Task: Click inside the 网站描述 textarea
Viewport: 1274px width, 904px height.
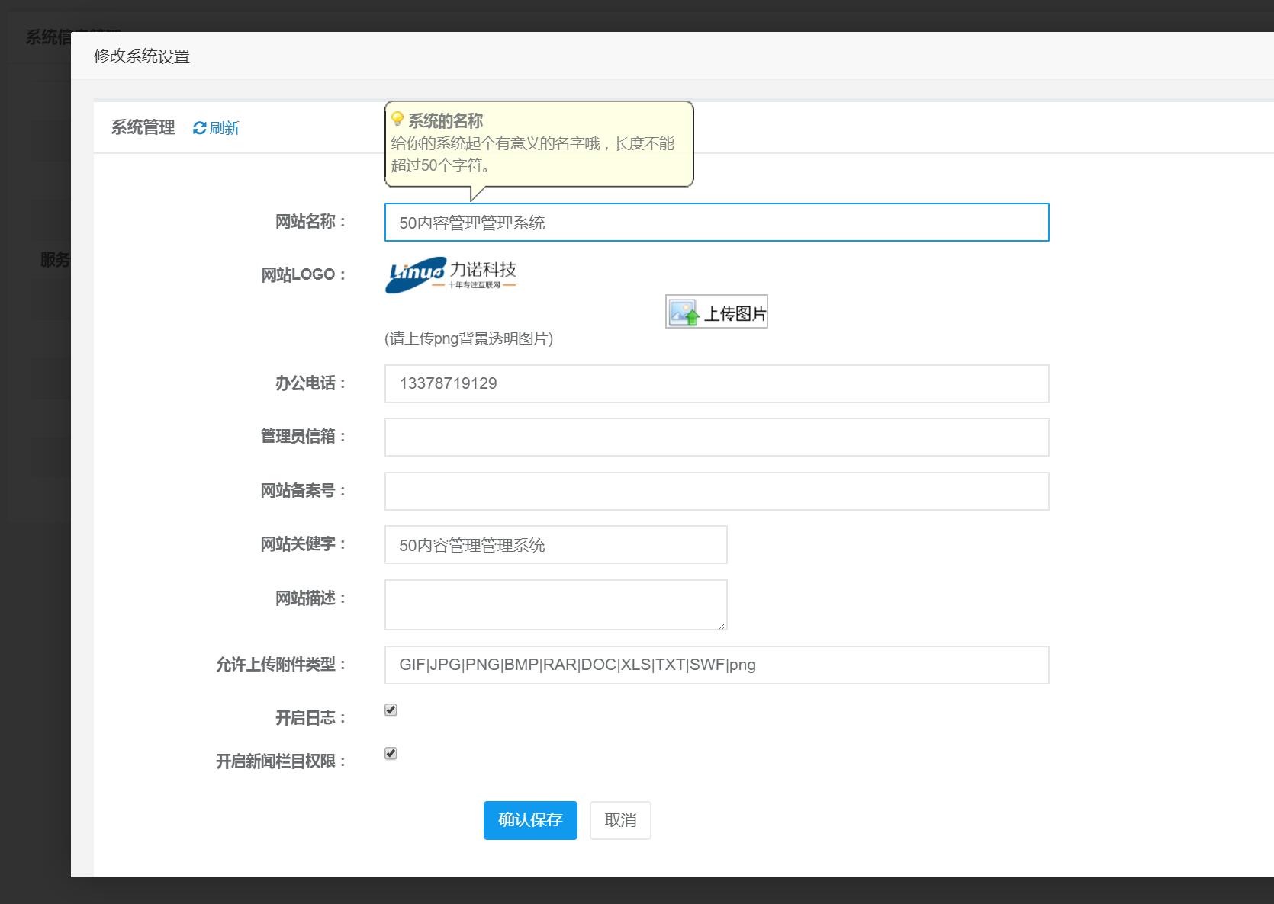Action: coord(556,605)
